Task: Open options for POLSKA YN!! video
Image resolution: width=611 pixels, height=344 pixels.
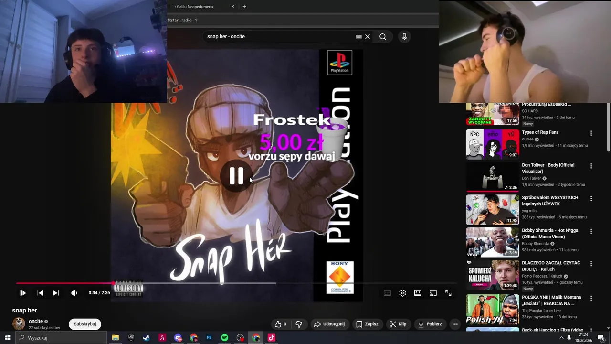Action: click(591, 298)
